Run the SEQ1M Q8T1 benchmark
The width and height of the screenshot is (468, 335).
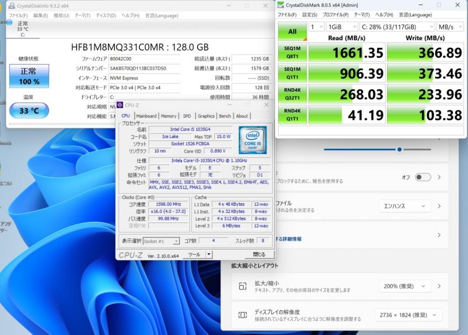pos(292,52)
